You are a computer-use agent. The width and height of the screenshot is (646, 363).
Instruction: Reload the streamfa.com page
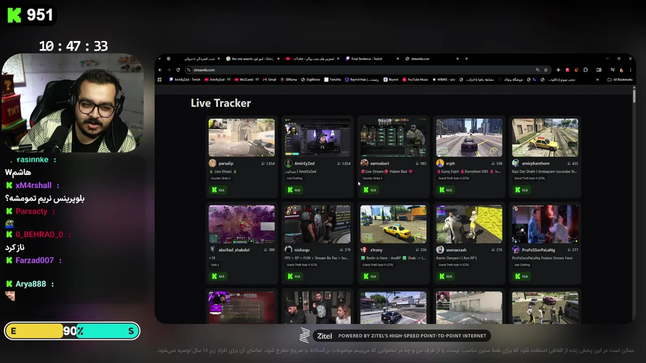[x=178, y=70]
